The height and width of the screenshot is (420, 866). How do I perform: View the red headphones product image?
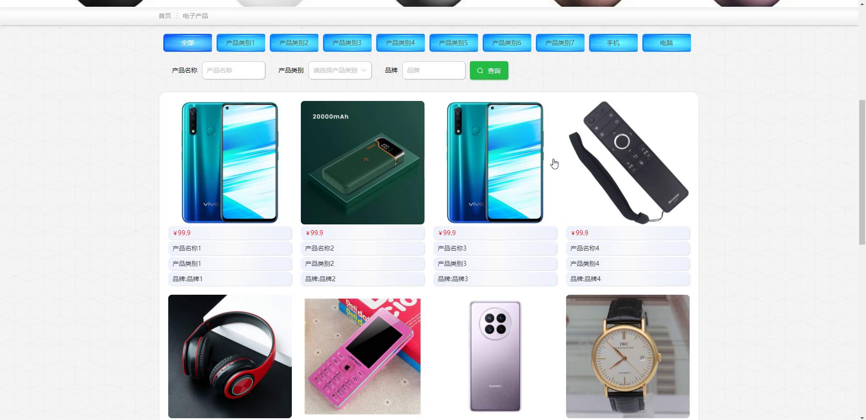[230, 356]
